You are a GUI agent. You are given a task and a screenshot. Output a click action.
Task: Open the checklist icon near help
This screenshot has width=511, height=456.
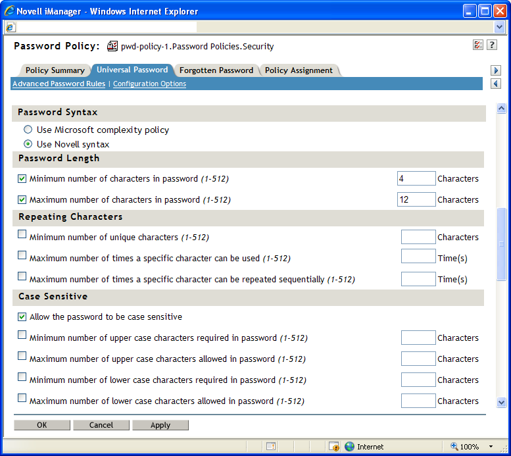click(x=478, y=45)
